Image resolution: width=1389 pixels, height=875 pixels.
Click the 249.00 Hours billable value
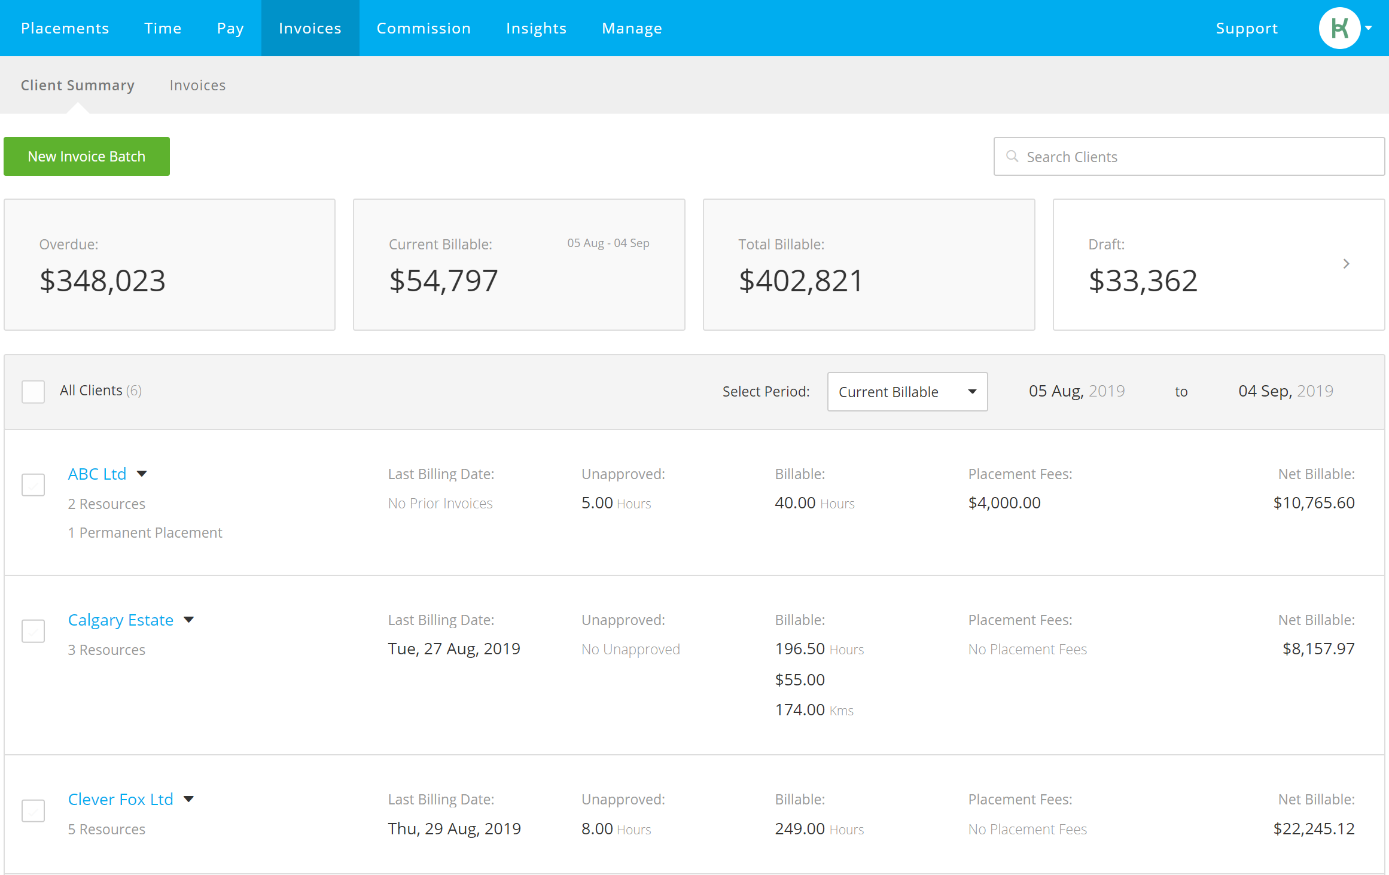click(820, 829)
